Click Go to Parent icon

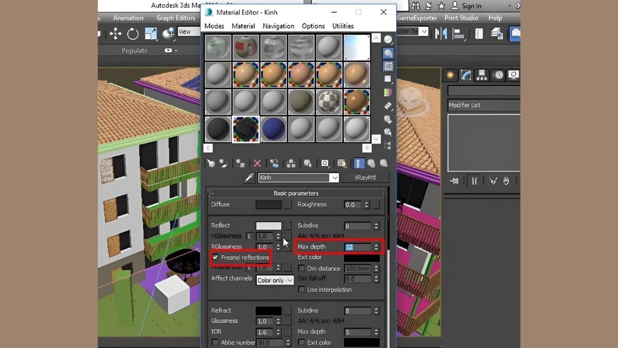tap(371, 163)
